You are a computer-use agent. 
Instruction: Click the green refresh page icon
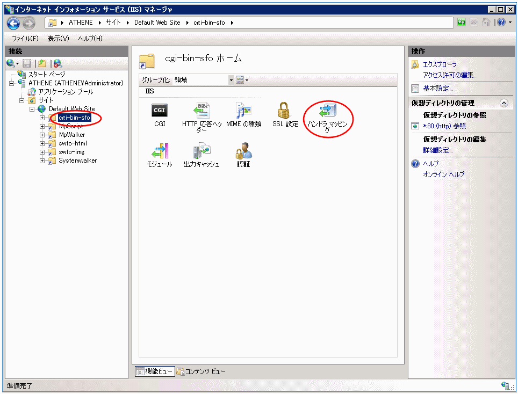click(461, 23)
